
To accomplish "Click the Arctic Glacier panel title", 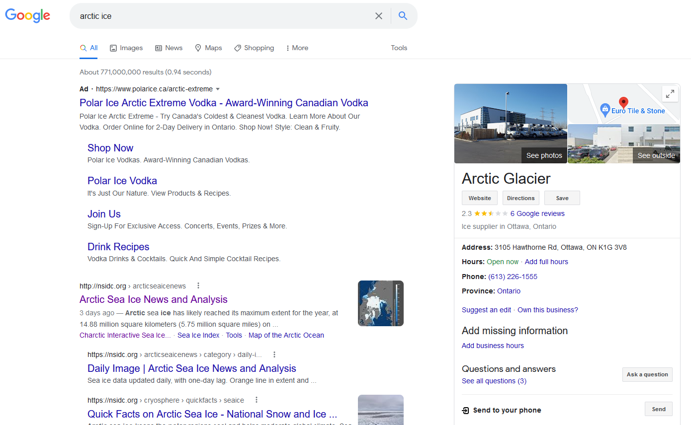I will tap(506, 178).
